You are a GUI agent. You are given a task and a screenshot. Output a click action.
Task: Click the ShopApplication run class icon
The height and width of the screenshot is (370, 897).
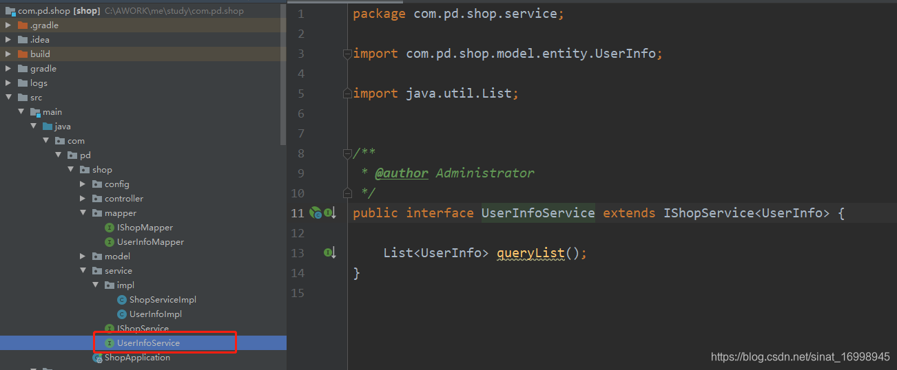coord(97,358)
